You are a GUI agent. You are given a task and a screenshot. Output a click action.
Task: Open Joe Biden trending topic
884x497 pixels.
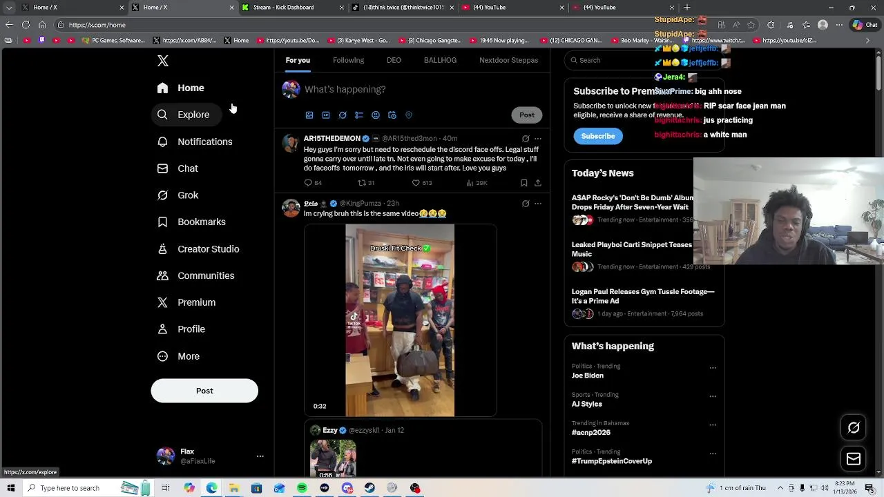588,376
